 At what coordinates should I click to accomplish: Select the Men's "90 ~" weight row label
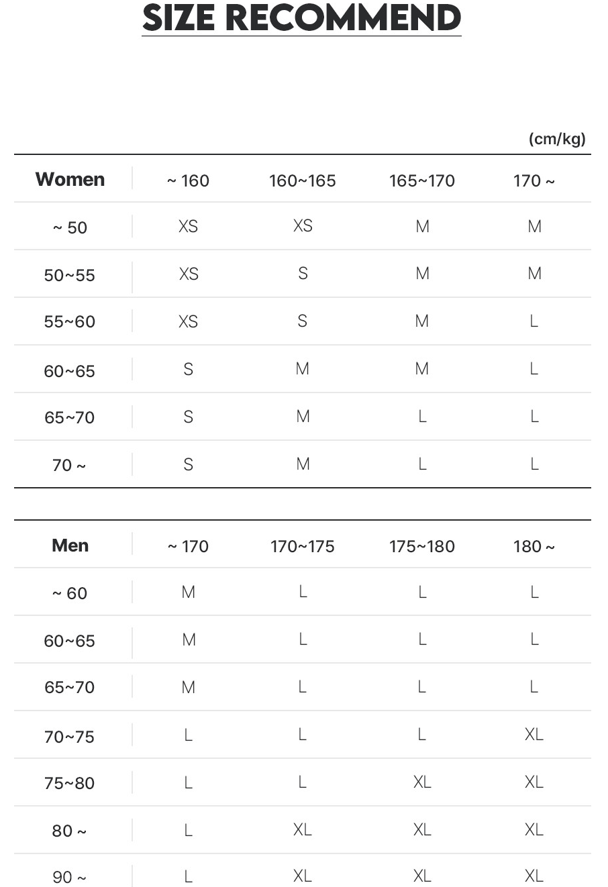70,877
